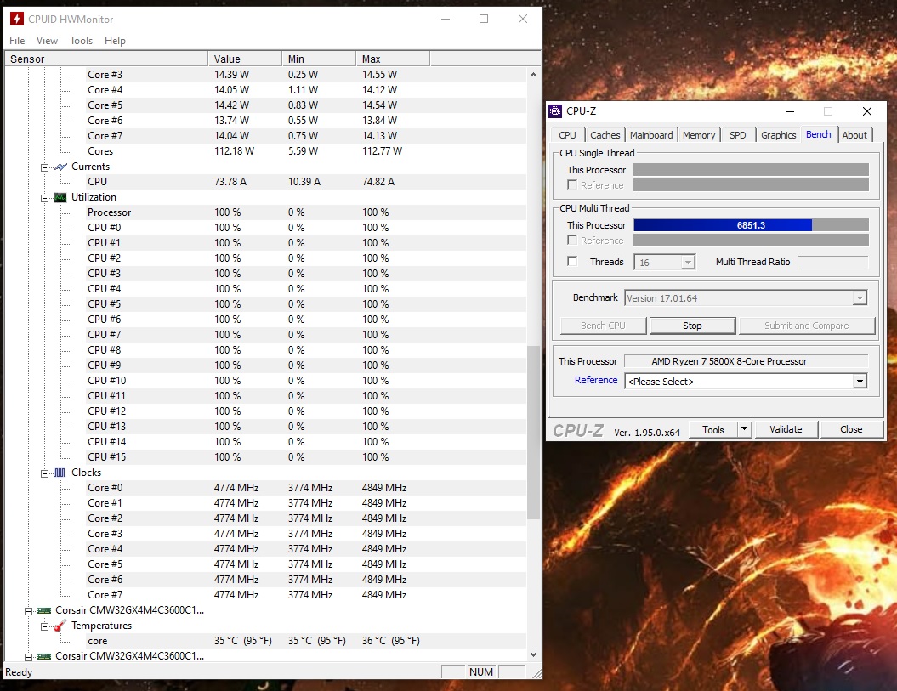Click the Utilization chart icon in the tree
This screenshot has height=691, width=897.
pos(60,197)
